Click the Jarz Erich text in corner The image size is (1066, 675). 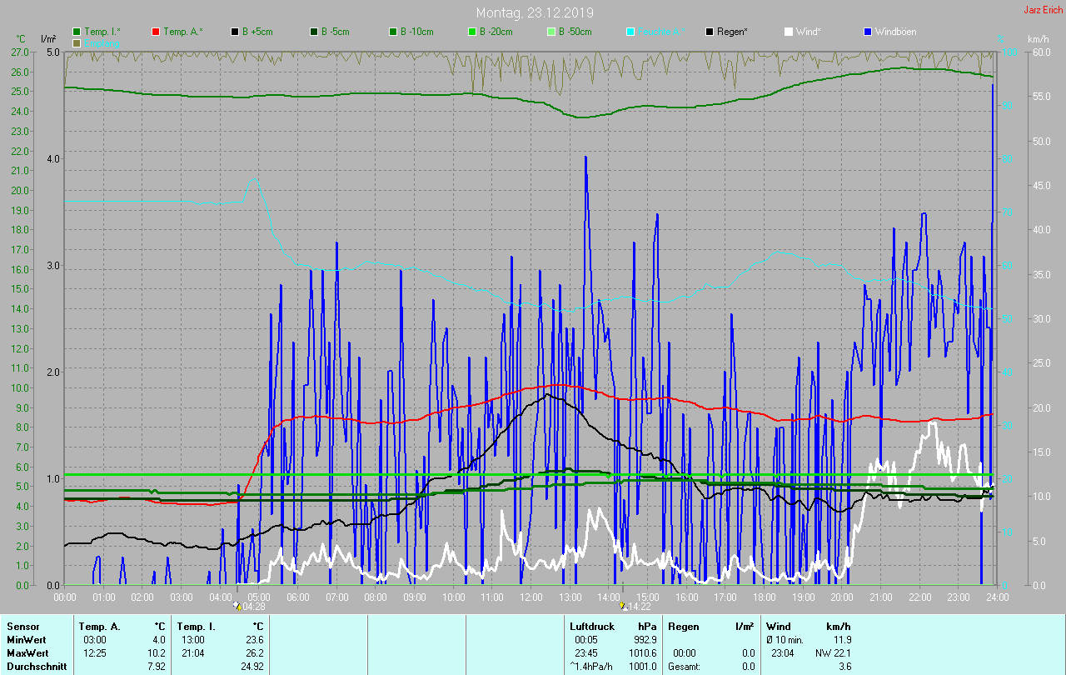(x=1042, y=10)
